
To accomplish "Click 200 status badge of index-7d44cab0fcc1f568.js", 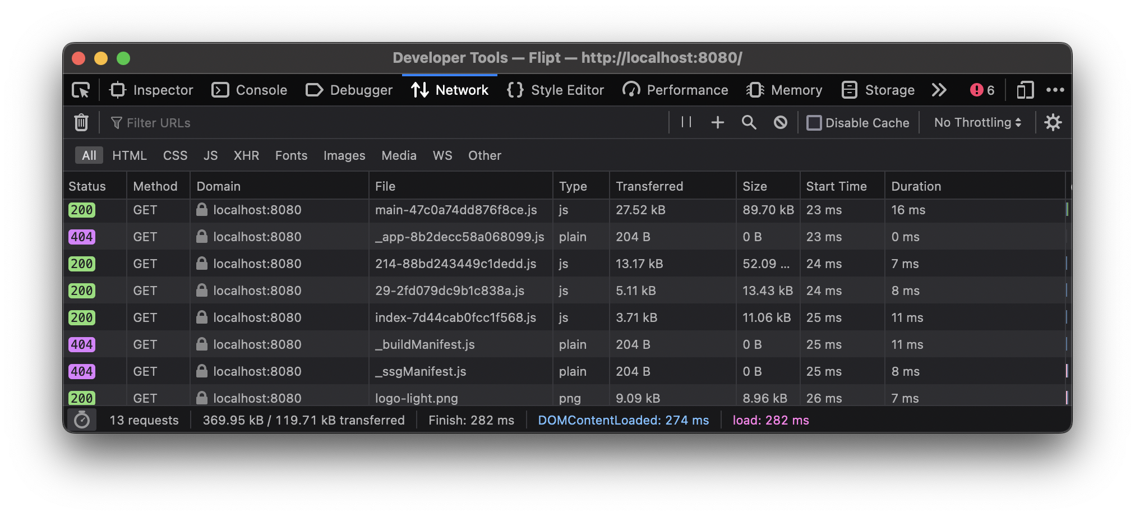I will (x=82, y=317).
